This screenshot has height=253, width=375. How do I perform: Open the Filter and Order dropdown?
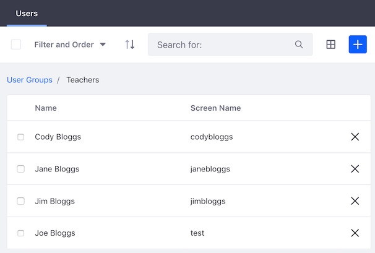[x=70, y=45]
